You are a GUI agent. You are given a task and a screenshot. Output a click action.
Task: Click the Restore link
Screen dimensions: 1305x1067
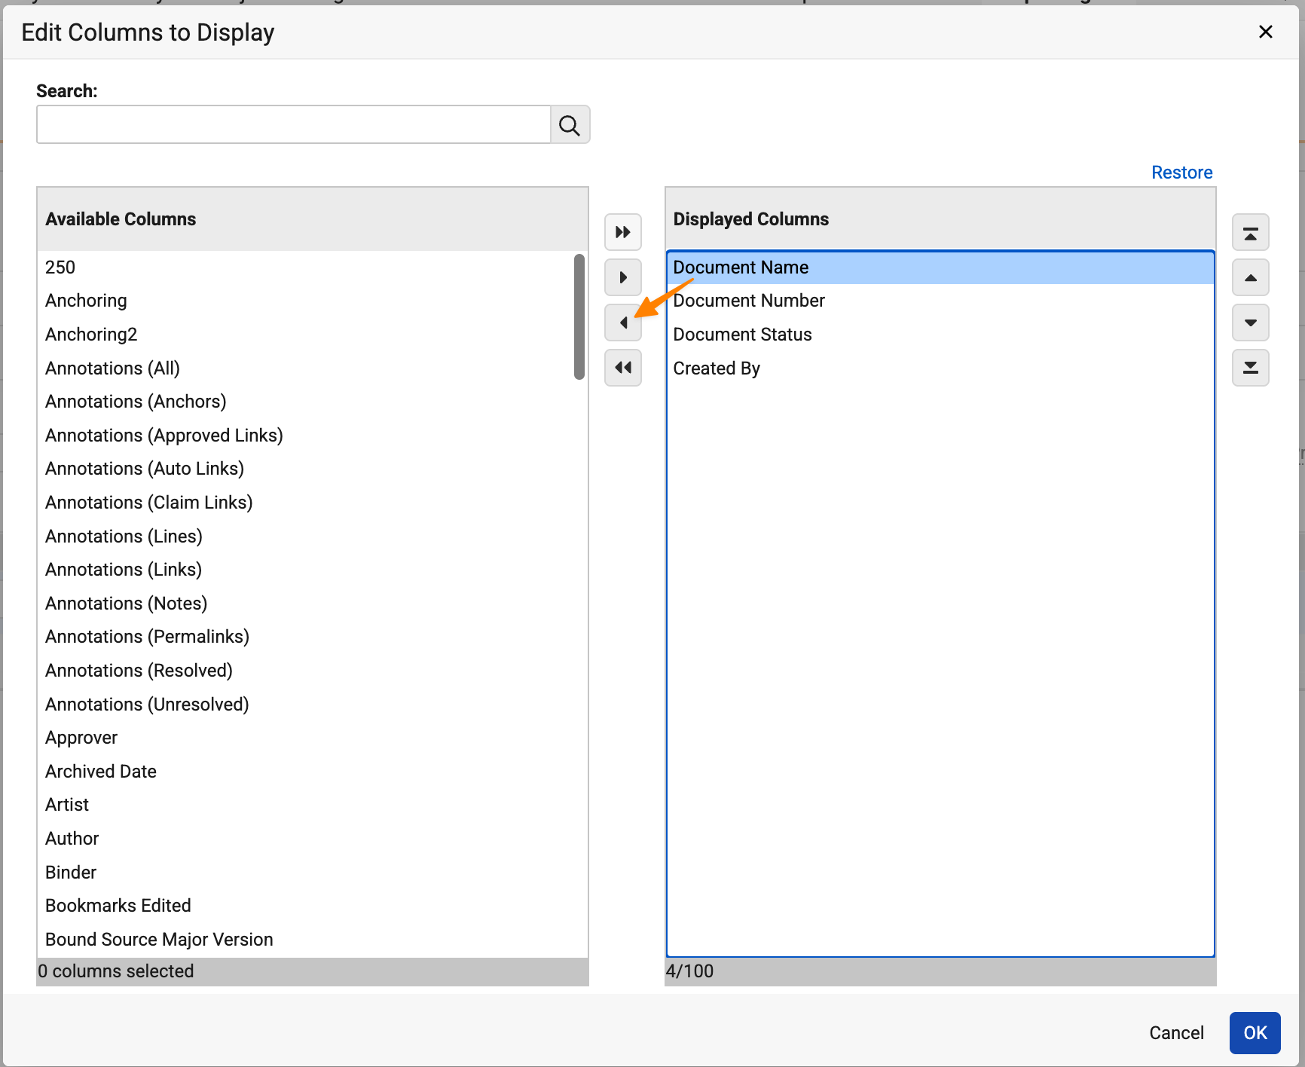point(1181,173)
